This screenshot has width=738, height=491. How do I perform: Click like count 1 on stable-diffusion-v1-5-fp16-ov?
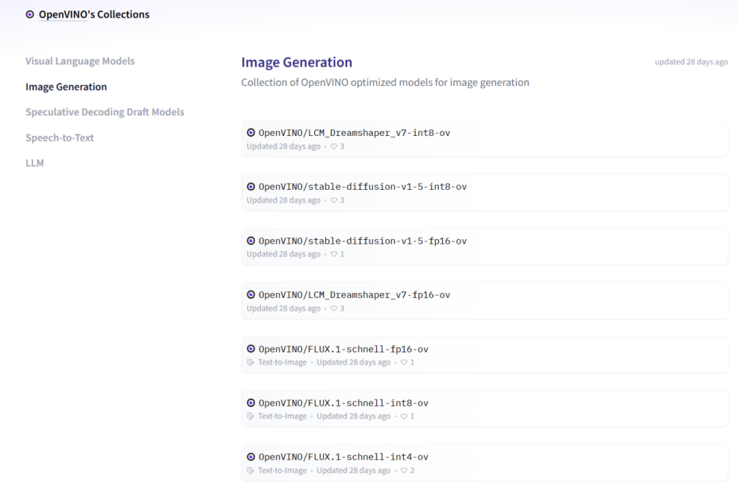tap(342, 254)
